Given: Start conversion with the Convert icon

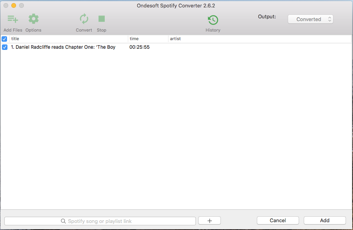Looking at the screenshot, I should [x=84, y=19].
